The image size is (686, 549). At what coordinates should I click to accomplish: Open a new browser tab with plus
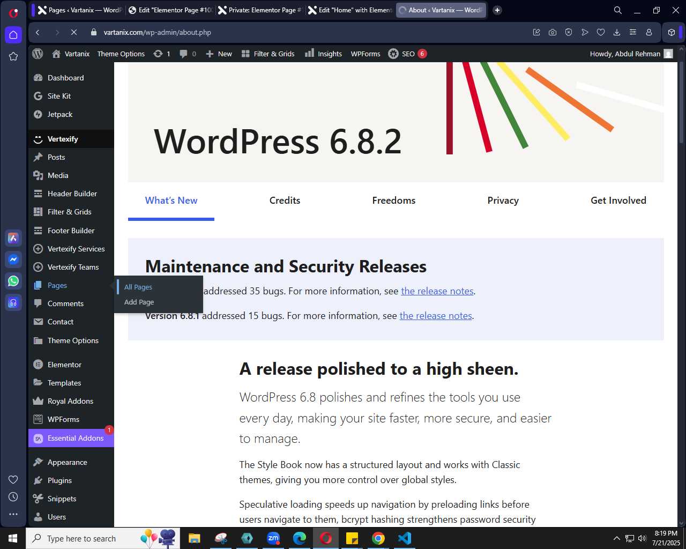(497, 10)
